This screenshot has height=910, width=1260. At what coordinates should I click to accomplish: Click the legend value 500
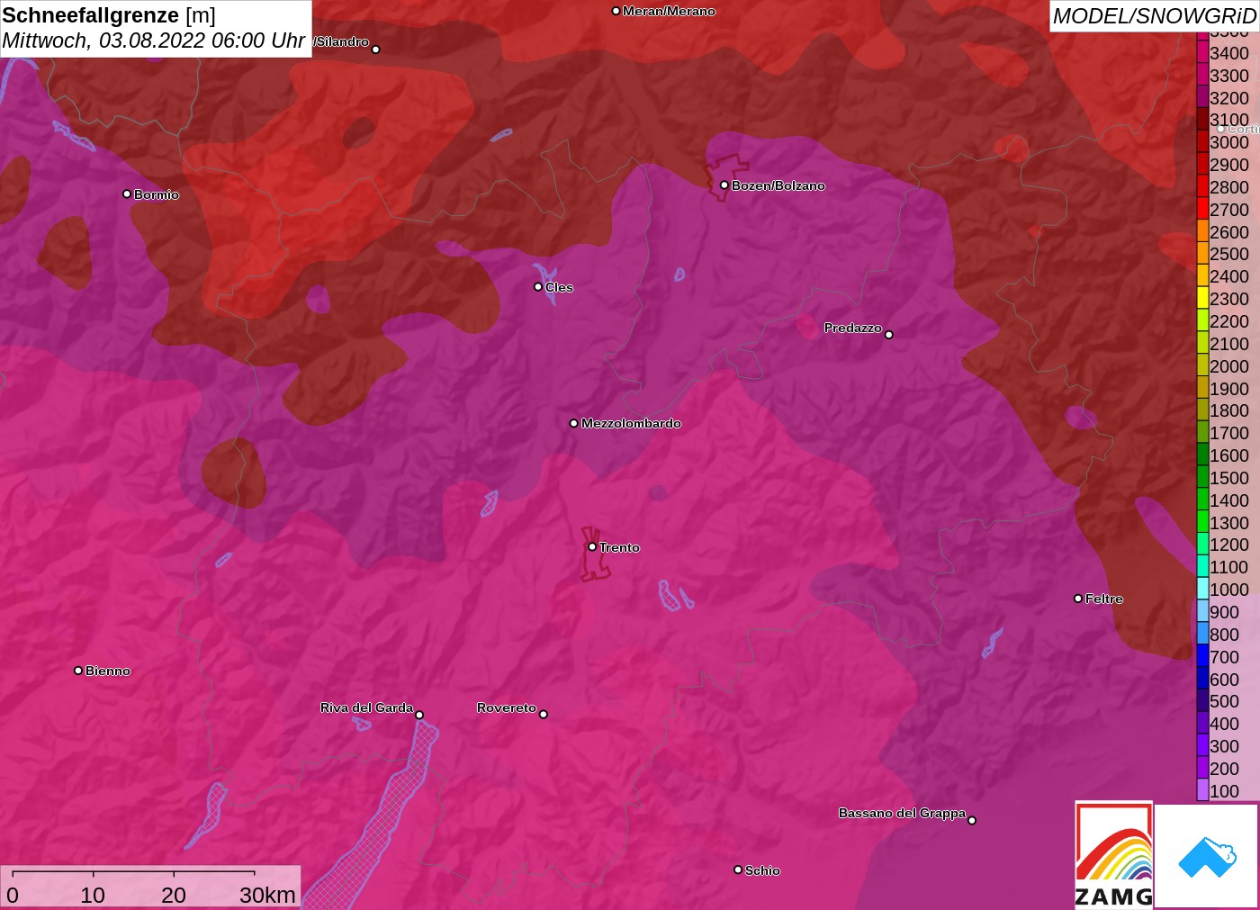pos(1224,701)
